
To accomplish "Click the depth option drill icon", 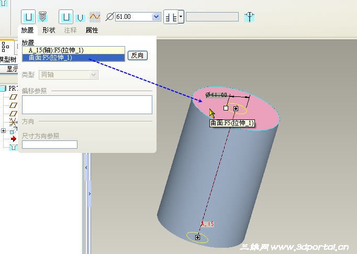I will pyautogui.click(x=171, y=17).
